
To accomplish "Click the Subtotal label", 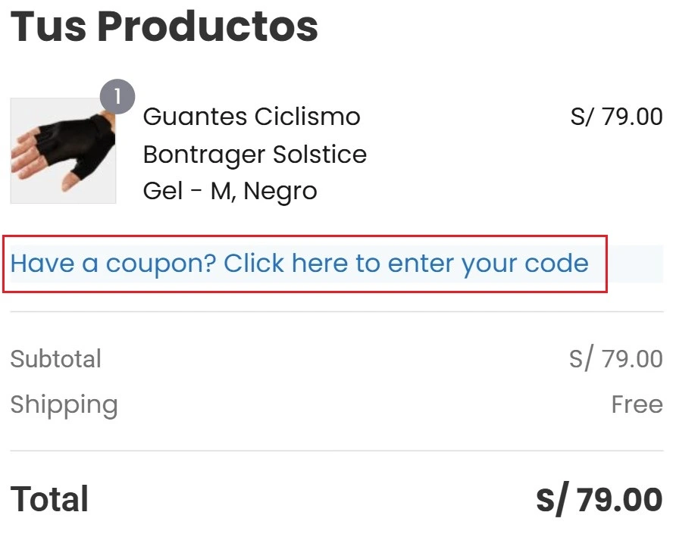I will coord(56,359).
